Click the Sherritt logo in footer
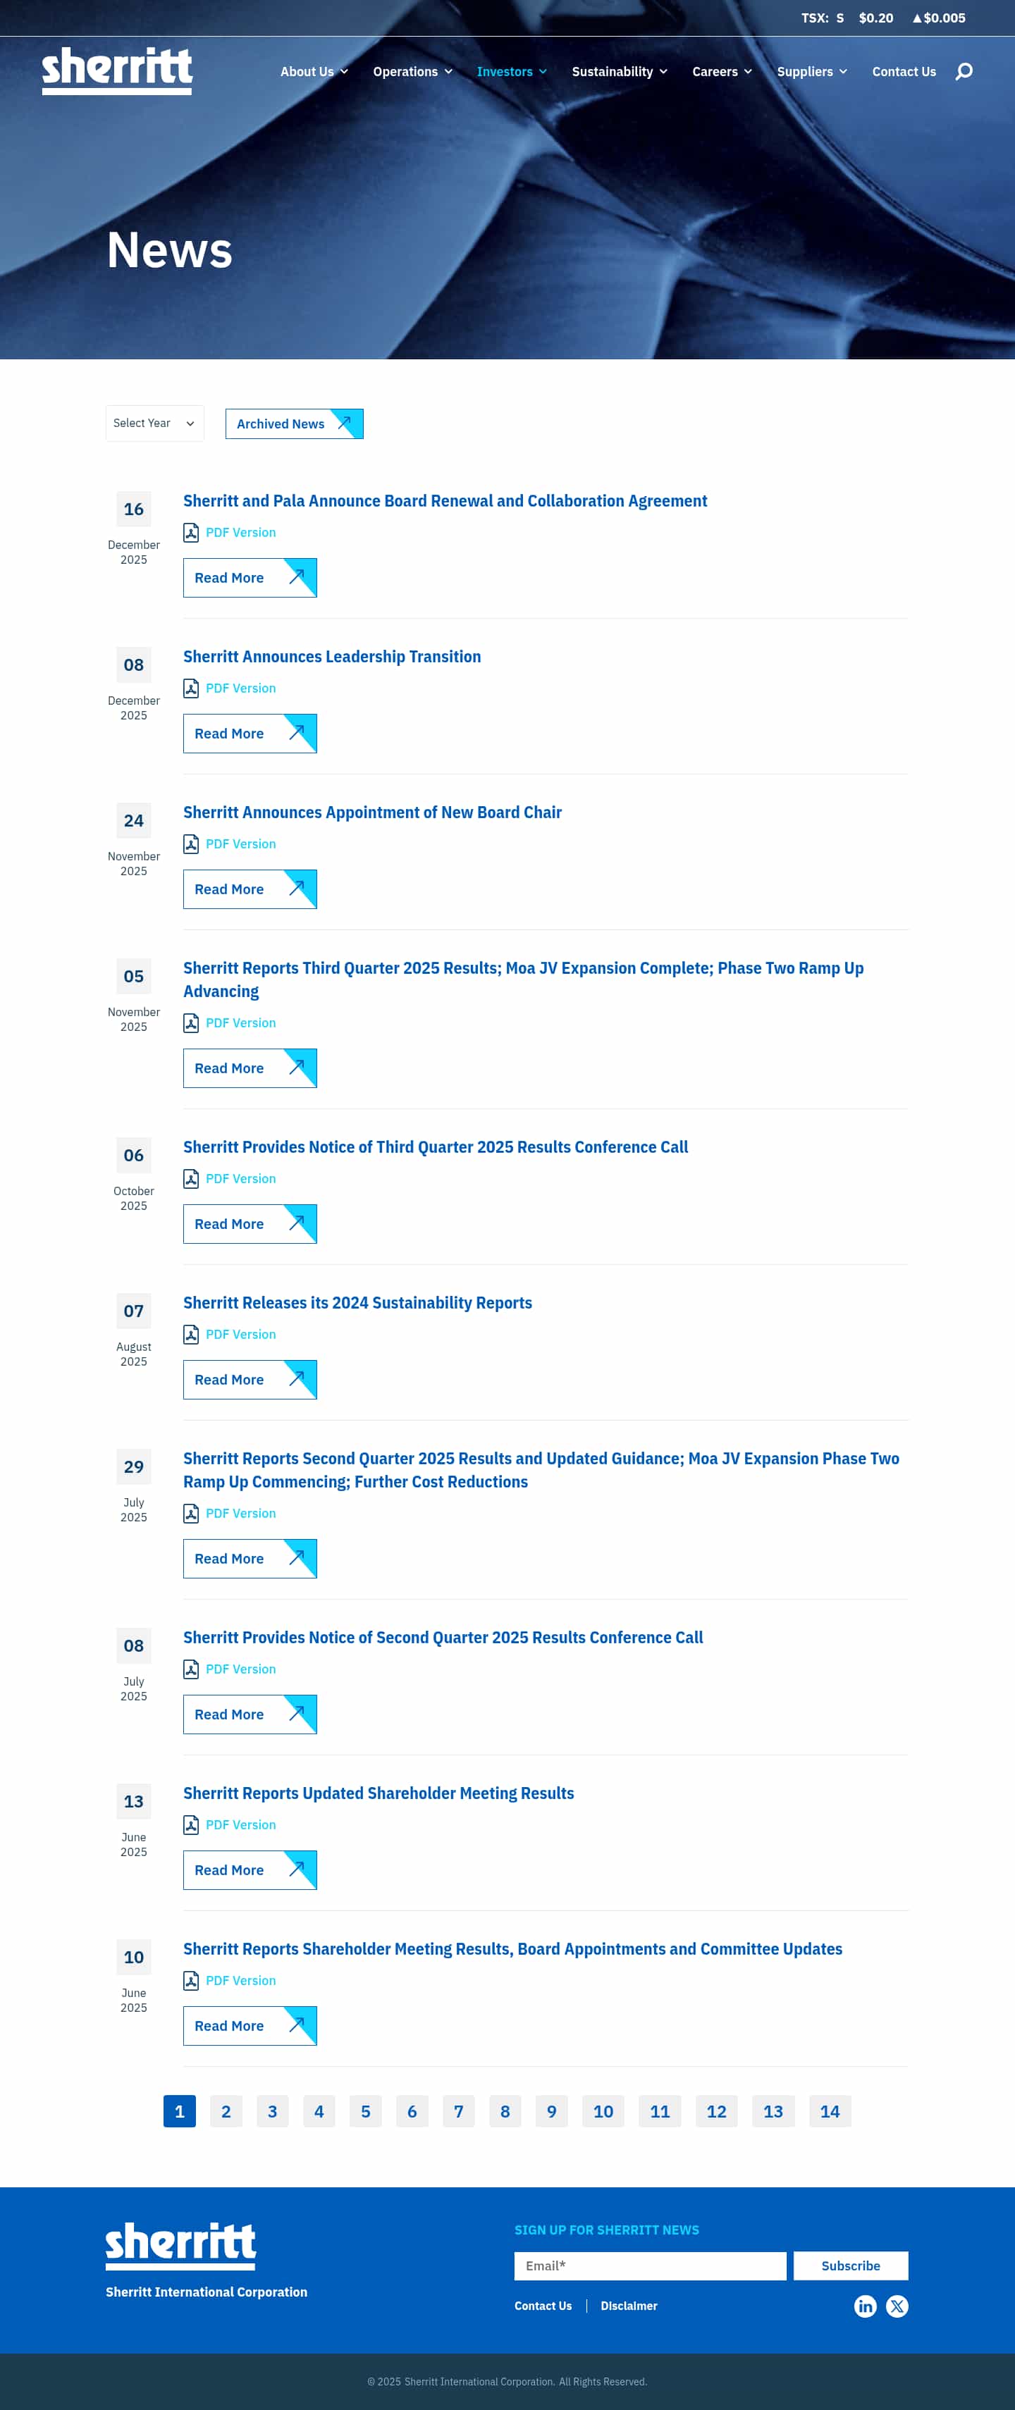 click(x=180, y=2245)
